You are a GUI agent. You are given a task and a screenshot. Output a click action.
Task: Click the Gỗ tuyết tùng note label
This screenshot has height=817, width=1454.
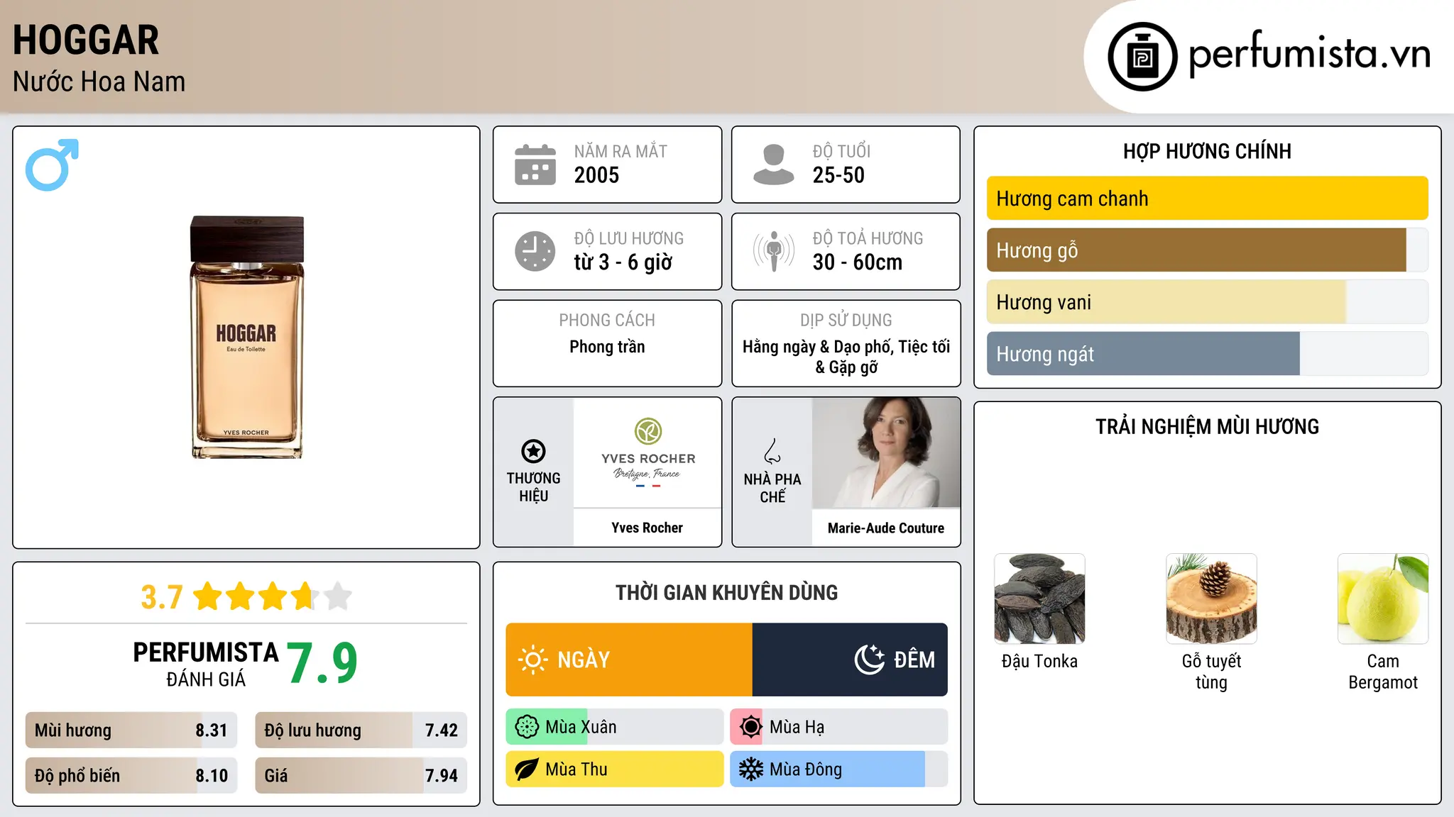pyautogui.click(x=1211, y=672)
